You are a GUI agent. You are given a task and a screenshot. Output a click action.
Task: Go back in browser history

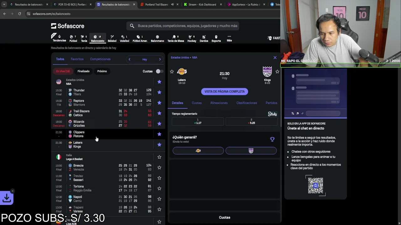click(4, 14)
